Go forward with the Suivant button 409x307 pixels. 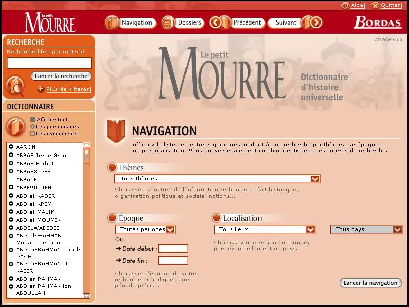pos(285,23)
